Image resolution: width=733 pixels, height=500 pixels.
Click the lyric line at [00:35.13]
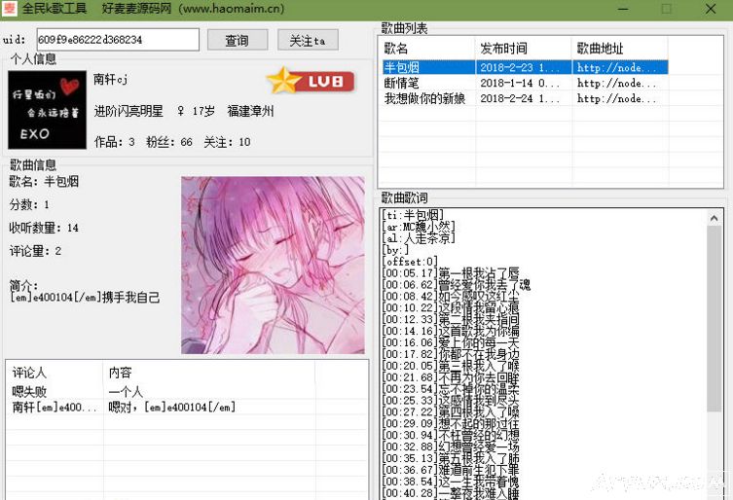(x=451, y=458)
